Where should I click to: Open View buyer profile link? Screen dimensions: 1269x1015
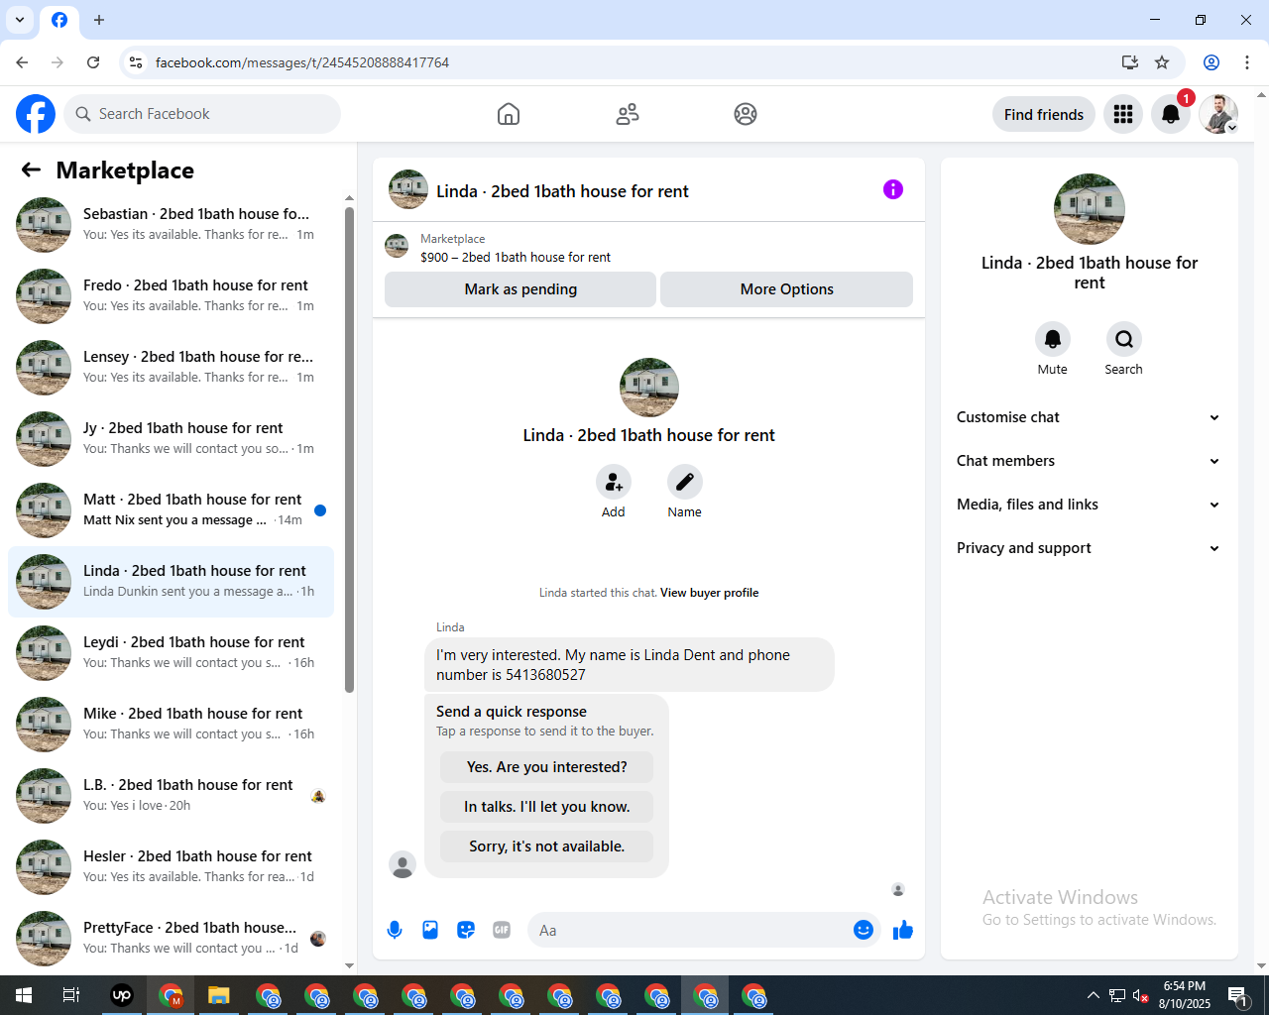(x=709, y=593)
